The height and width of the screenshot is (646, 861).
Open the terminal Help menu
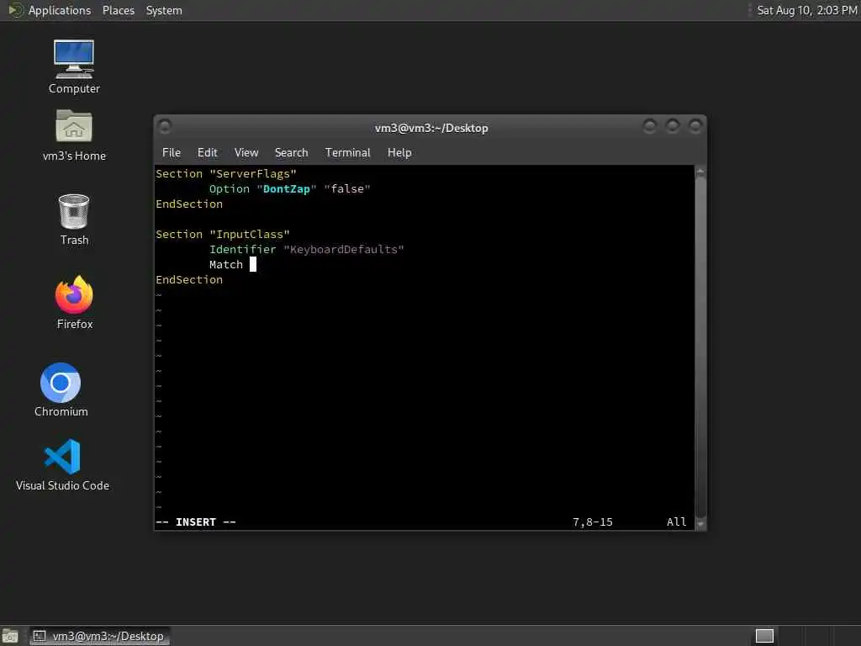399,153
